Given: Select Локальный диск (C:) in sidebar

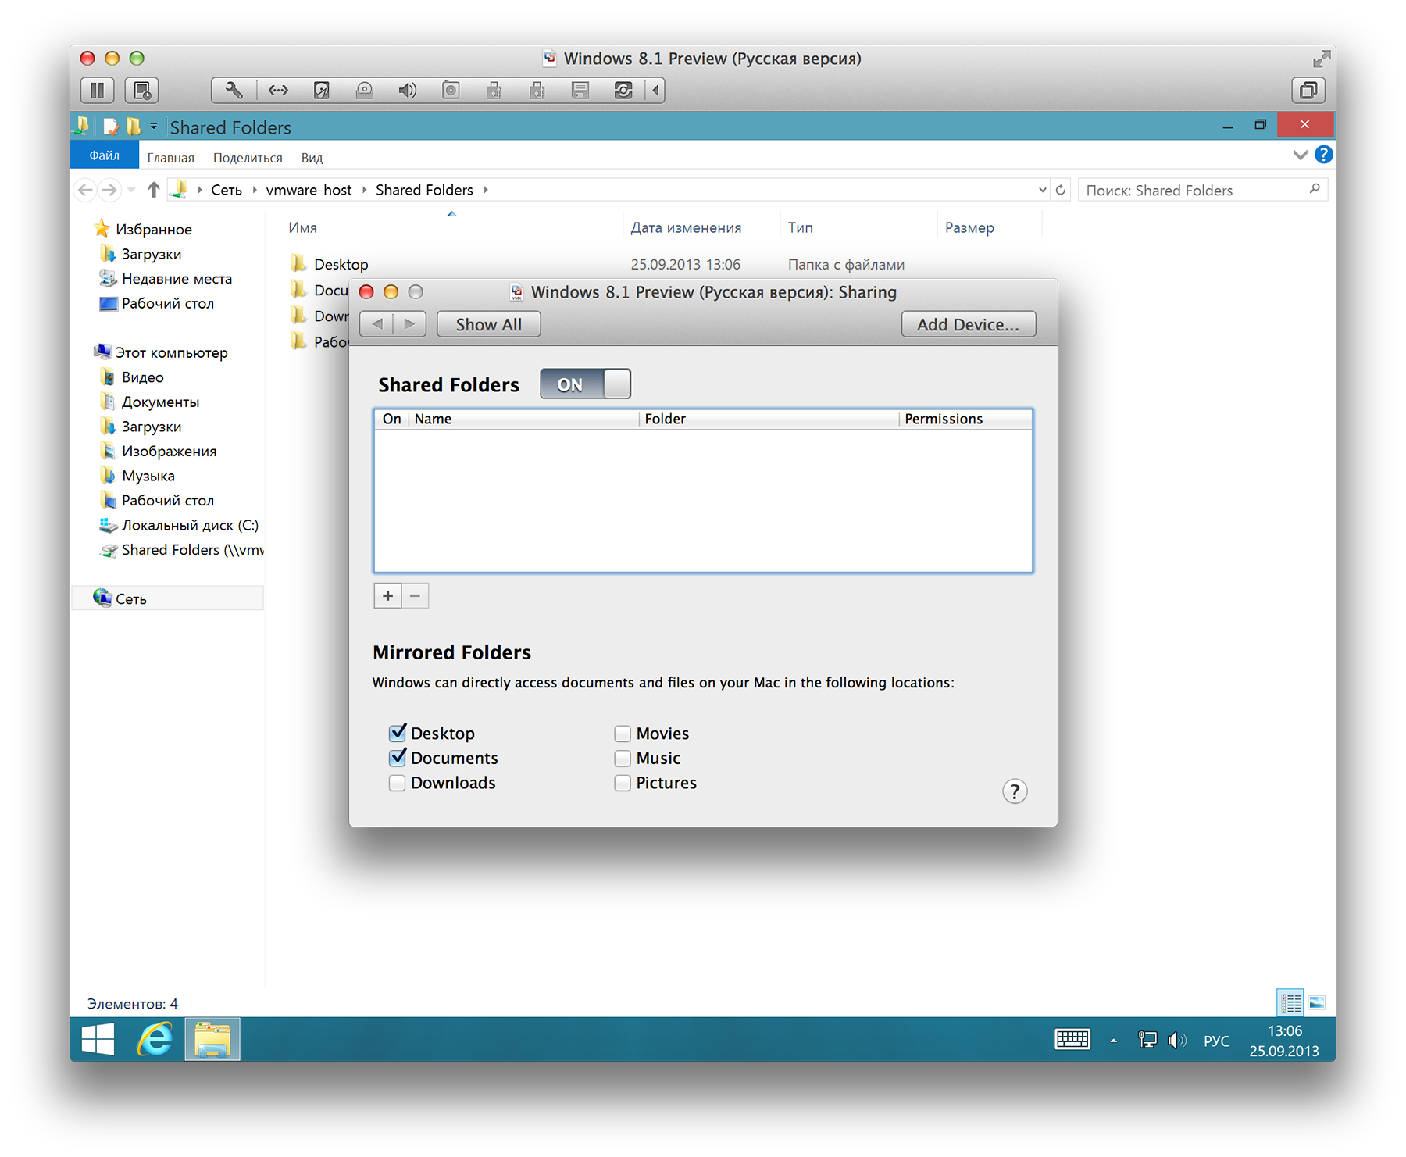Looking at the screenshot, I should pos(190,525).
